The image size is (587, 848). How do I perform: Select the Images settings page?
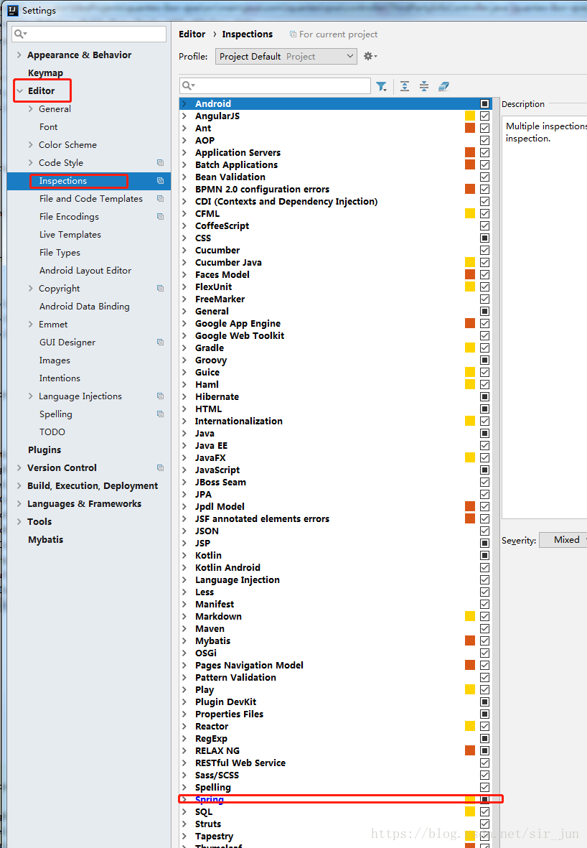pos(55,360)
